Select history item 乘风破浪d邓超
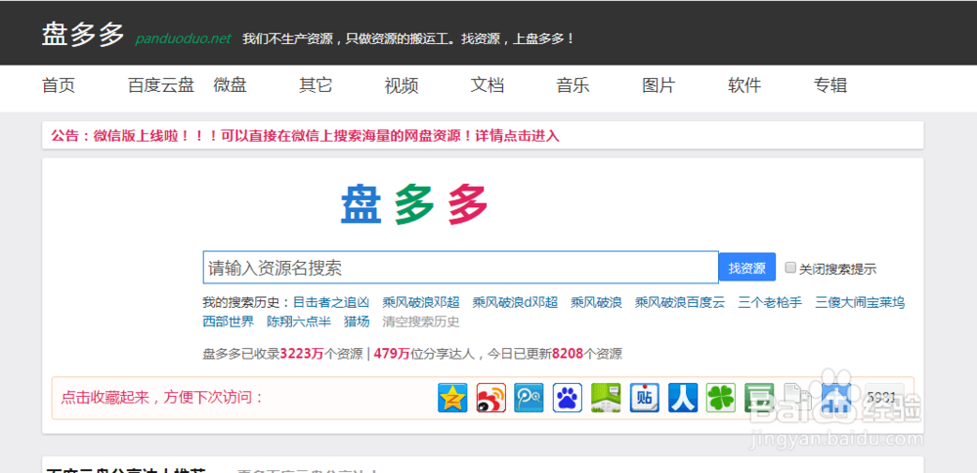Image resolution: width=977 pixels, height=473 pixels. [515, 303]
